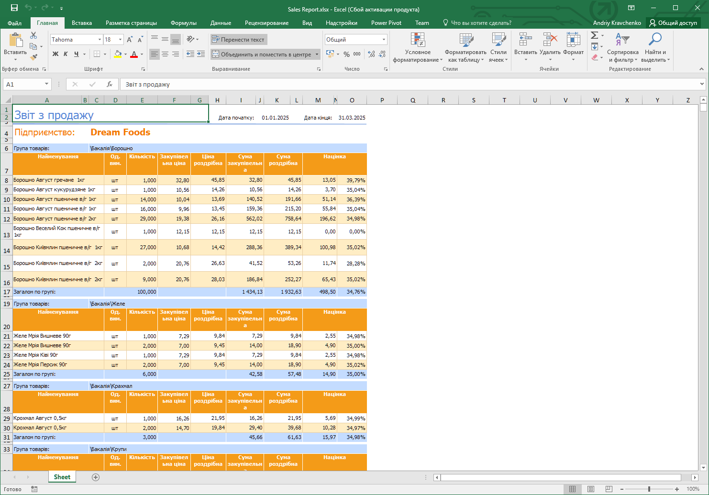Click the Clear eraser icon
This screenshot has height=495, width=709.
pyautogui.click(x=594, y=57)
